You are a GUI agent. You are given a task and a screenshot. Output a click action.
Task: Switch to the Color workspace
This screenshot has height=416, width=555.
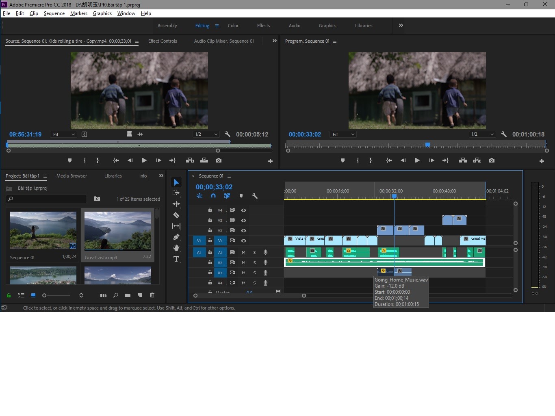[x=233, y=26]
